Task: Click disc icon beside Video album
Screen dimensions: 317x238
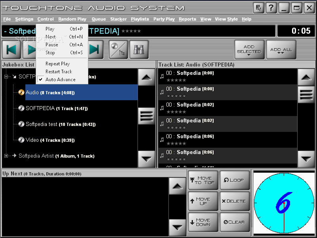Action: (x=21, y=140)
